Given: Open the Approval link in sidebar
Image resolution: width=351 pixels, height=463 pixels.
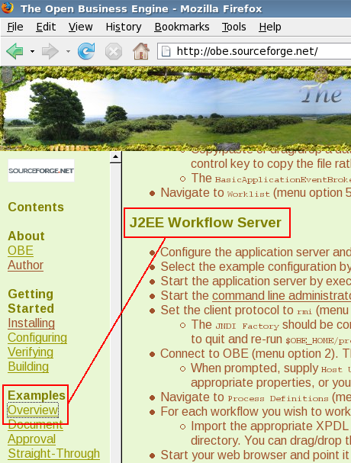Looking at the screenshot, I should click(x=31, y=439).
